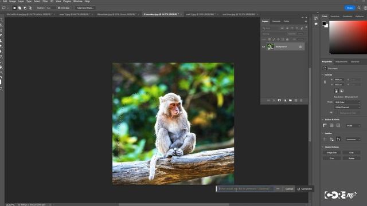Open the search magnifier icon
Screen dimensions: 367x206
click(x=359, y=8)
